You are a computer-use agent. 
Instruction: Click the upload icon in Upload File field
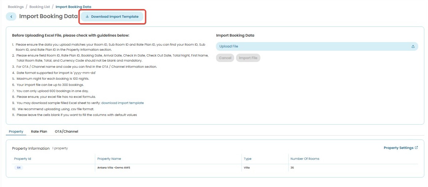(x=413, y=46)
